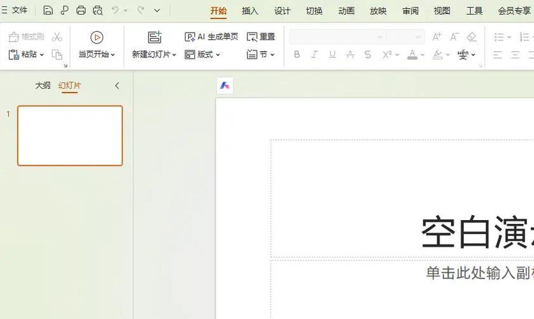Center align text icon

[x=516, y=54]
